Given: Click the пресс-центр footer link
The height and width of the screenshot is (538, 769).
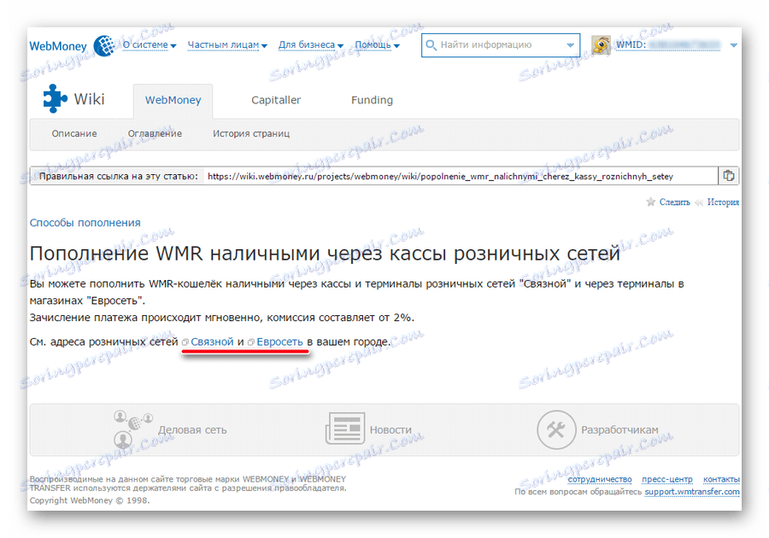Looking at the screenshot, I should pos(667,479).
